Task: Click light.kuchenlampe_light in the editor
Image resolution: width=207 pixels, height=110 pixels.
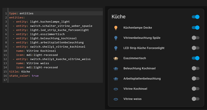Action: 50,22
